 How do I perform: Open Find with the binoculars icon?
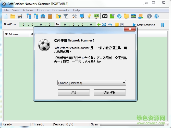click(x=43, y=16)
